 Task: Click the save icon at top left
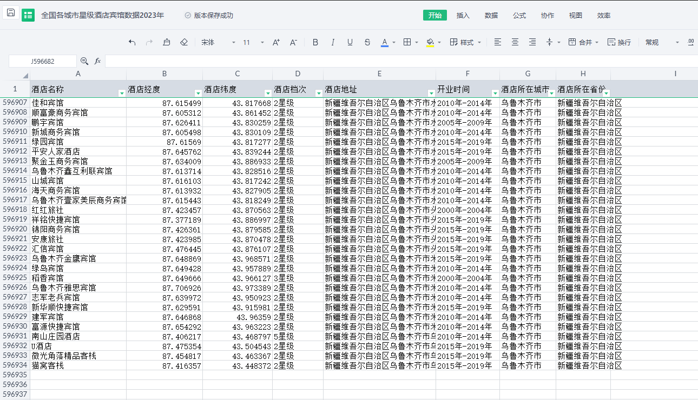click(11, 14)
